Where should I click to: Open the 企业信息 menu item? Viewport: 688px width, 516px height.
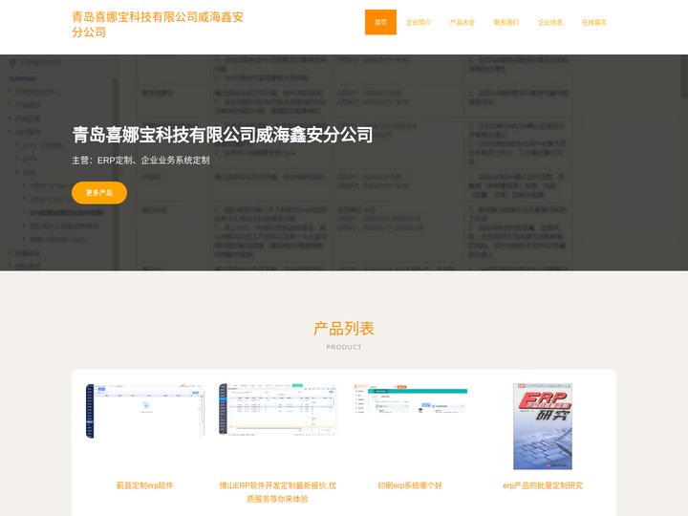549,22
